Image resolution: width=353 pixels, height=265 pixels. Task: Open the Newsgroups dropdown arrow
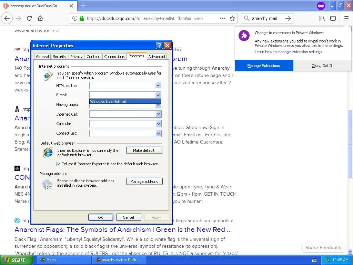(158, 106)
